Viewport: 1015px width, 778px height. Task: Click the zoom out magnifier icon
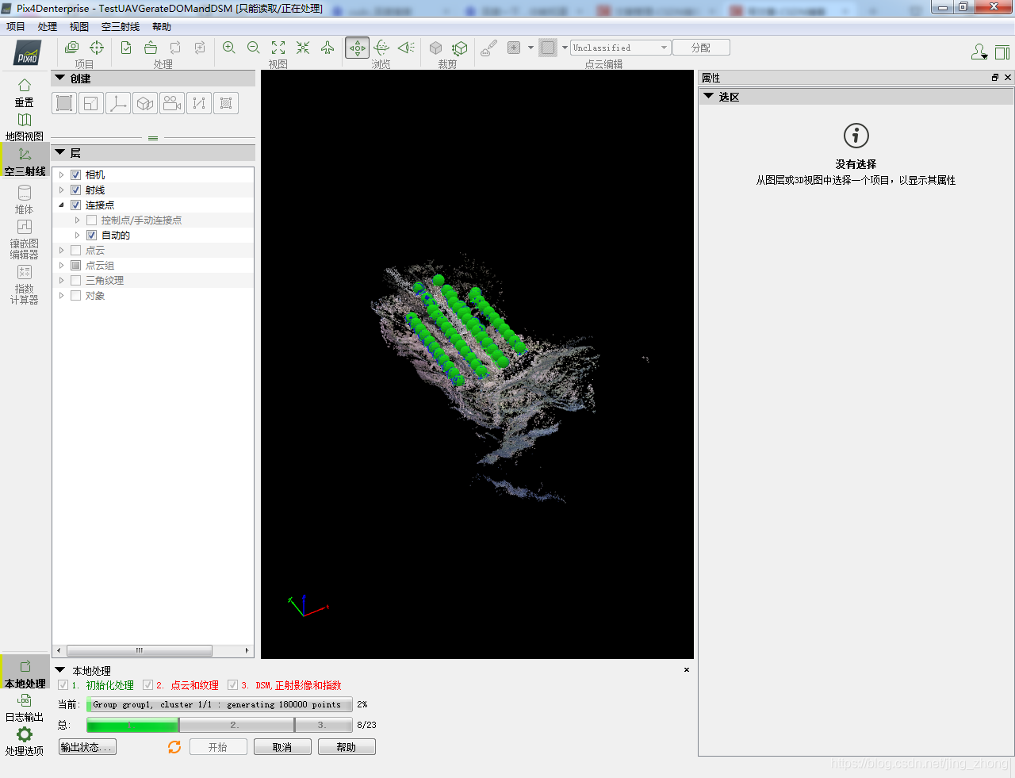254,48
